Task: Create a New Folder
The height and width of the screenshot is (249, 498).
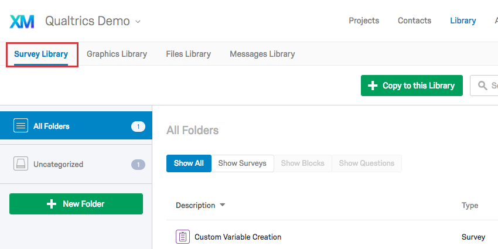Action: pyautogui.click(x=76, y=204)
